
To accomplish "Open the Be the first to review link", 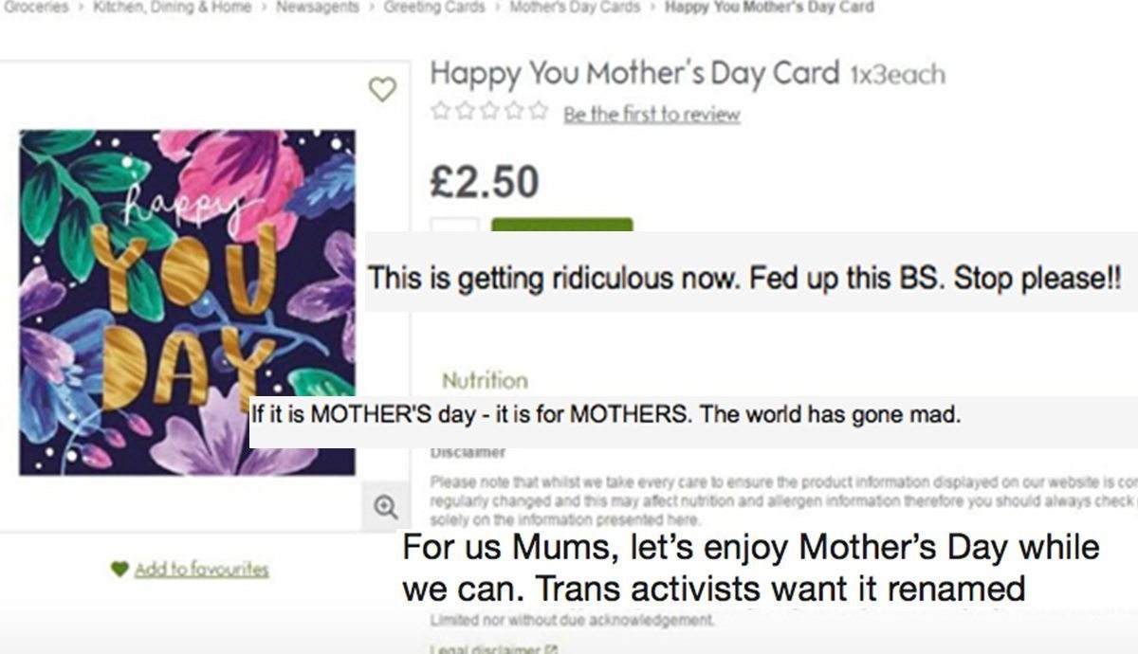I will [652, 113].
